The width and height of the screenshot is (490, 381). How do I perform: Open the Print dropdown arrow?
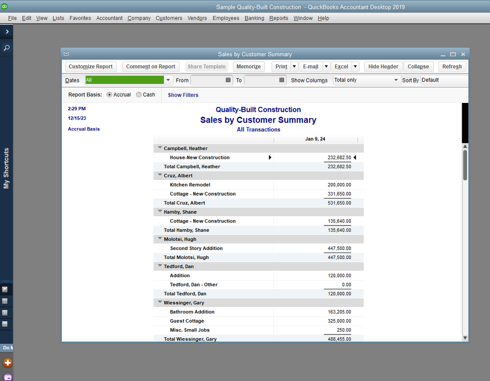pyautogui.click(x=294, y=67)
